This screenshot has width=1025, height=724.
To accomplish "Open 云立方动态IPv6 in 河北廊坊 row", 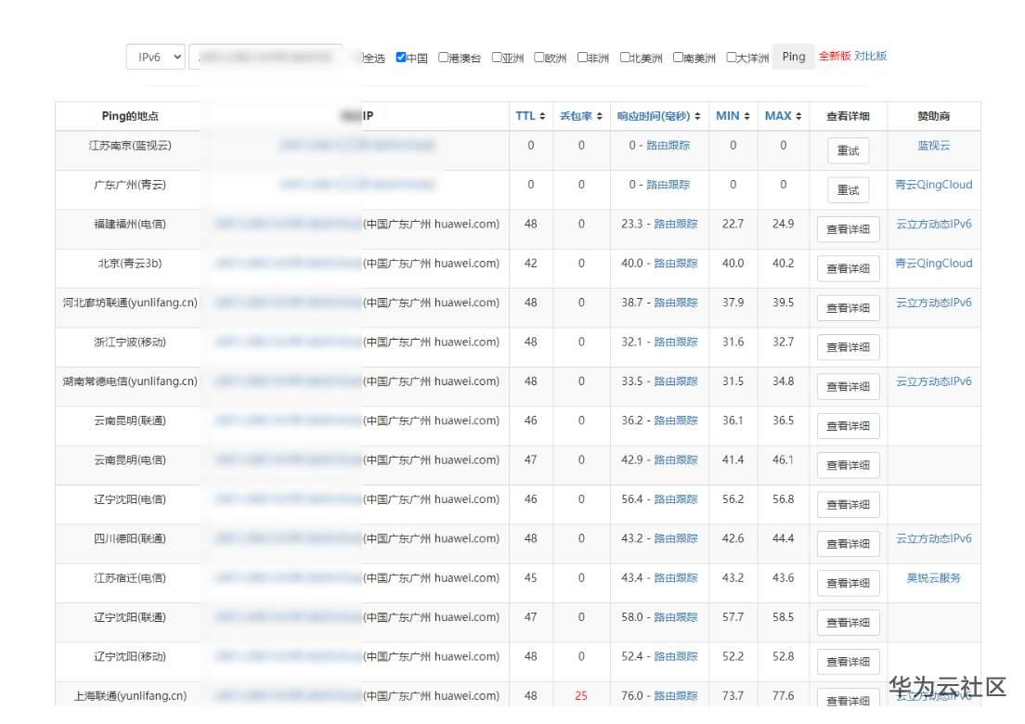I will pyautogui.click(x=933, y=303).
